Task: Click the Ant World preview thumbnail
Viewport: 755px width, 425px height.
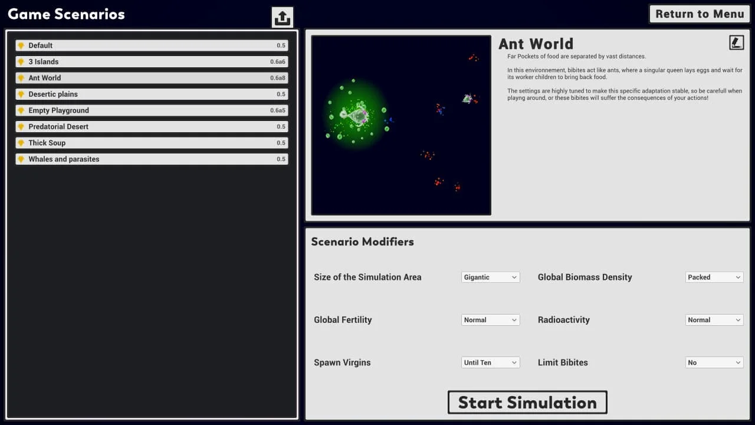Action: pos(401,125)
